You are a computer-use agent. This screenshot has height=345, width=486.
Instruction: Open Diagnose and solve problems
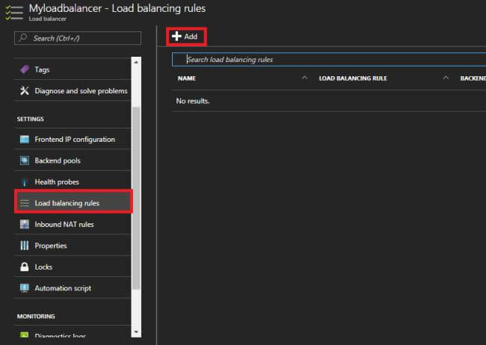click(73, 90)
